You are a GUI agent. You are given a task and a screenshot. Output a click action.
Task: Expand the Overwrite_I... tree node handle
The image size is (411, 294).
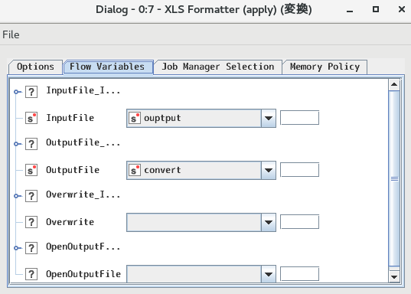17,196
